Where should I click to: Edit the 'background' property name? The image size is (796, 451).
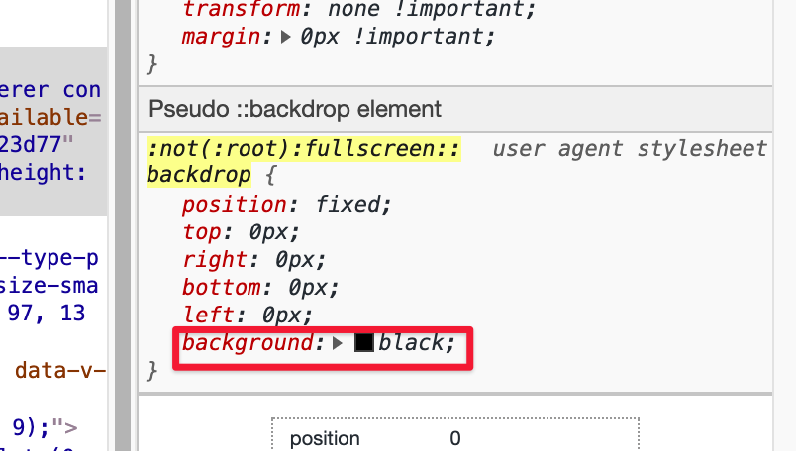click(x=248, y=343)
